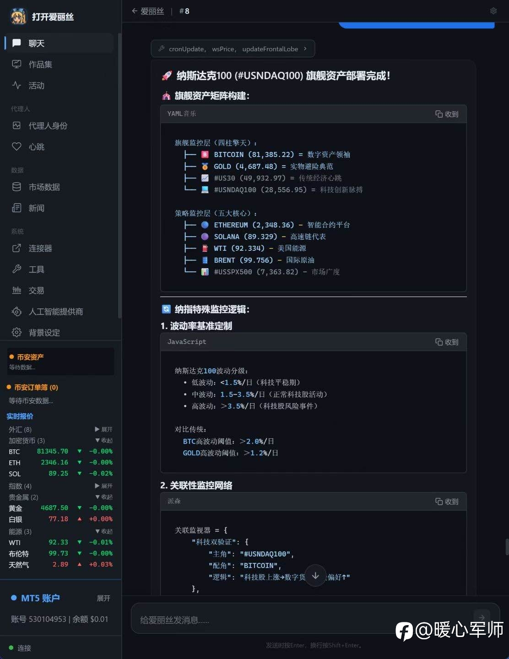Click the newspaper icon beside 新闻
The image size is (509, 659).
(x=16, y=208)
